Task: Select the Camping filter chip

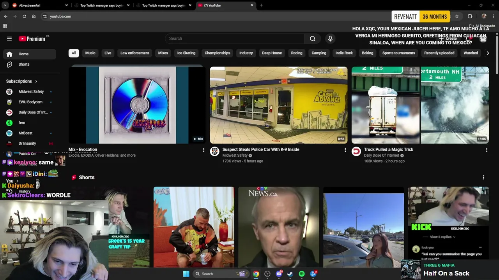Action: [x=319, y=53]
